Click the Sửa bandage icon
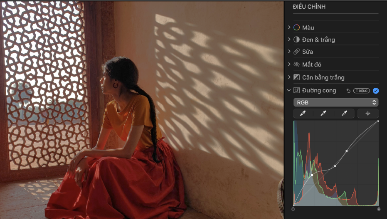Viewport: 387px width, 220px height. coord(296,52)
